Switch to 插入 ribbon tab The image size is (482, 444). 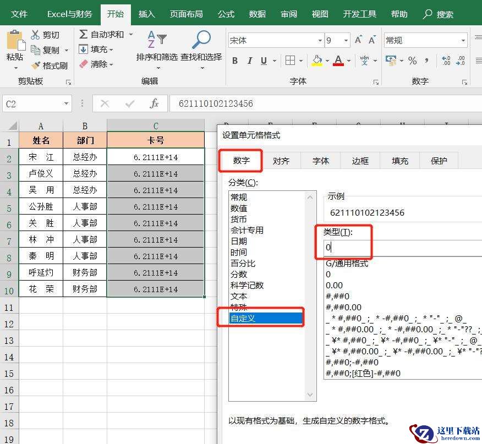pyautogui.click(x=146, y=14)
